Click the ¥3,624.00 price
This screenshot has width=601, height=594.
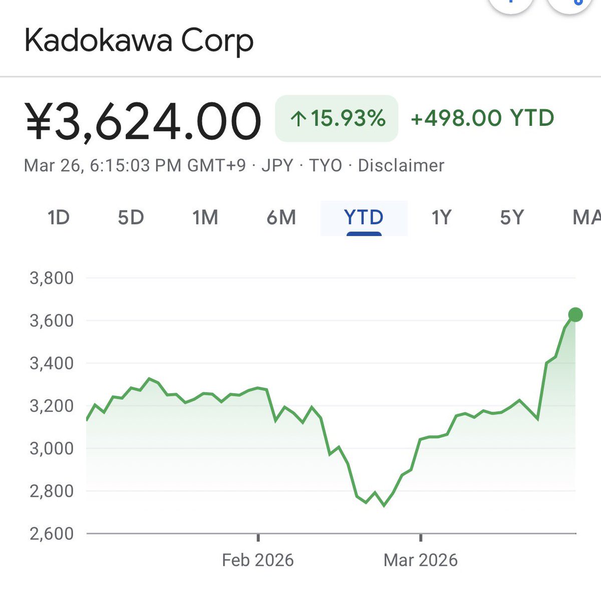pos(143,121)
